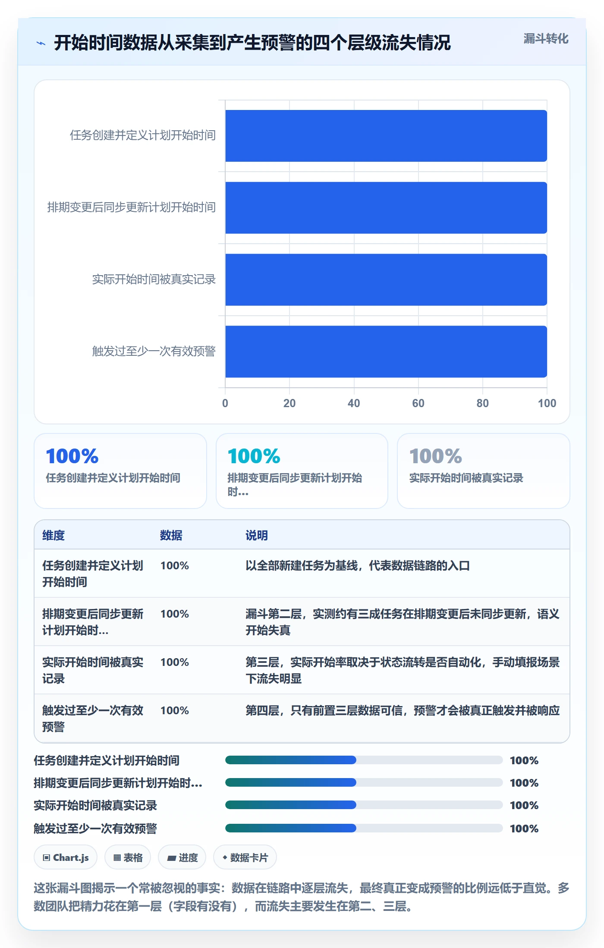
Task: Click the 100% value in 触发过至少一次有效预警 table row
Action: (x=175, y=710)
